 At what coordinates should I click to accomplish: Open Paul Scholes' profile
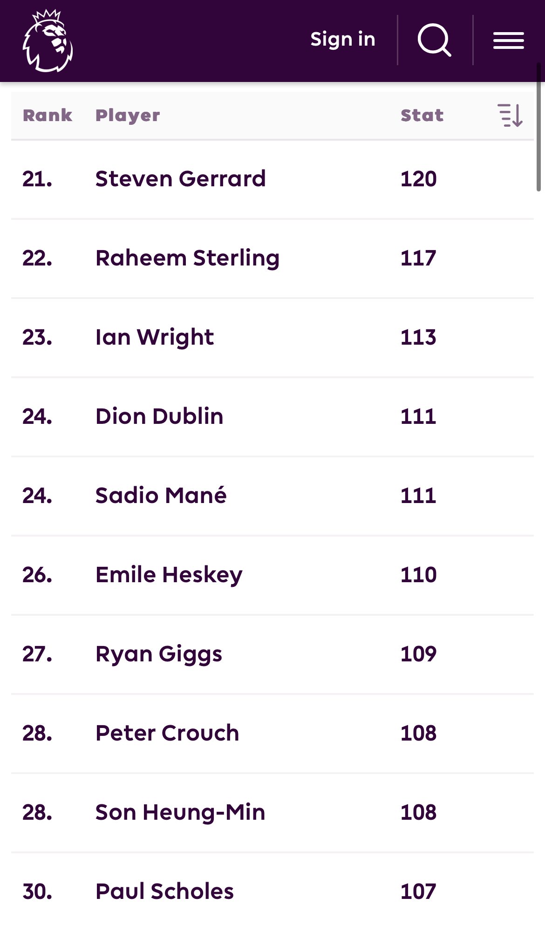165,891
